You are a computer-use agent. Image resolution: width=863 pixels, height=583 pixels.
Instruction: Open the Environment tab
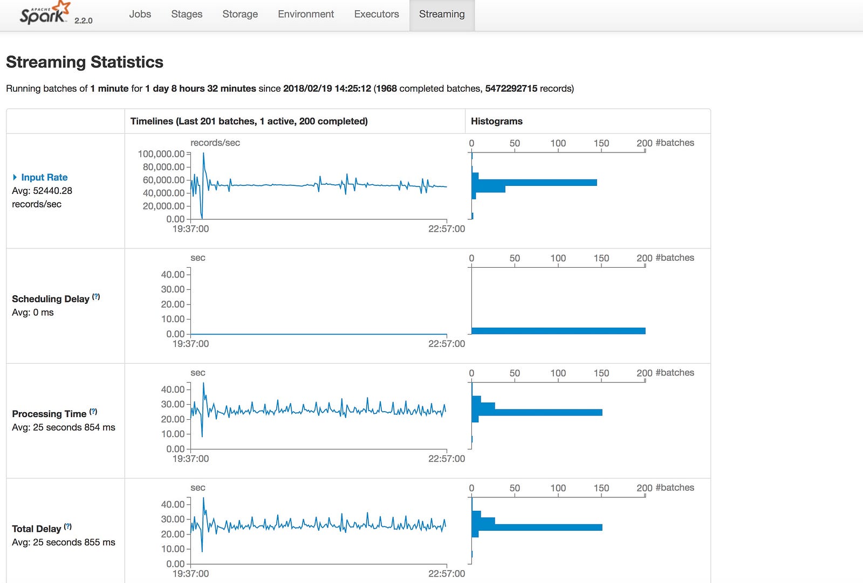(x=306, y=15)
